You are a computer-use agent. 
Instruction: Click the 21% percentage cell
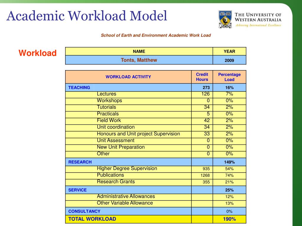point(229,182)
